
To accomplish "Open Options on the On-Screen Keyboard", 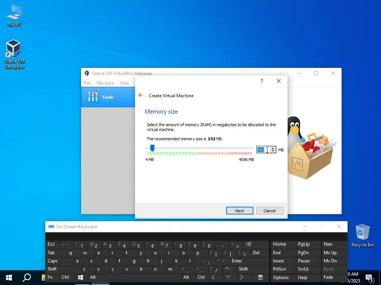I will coord(283,278).
